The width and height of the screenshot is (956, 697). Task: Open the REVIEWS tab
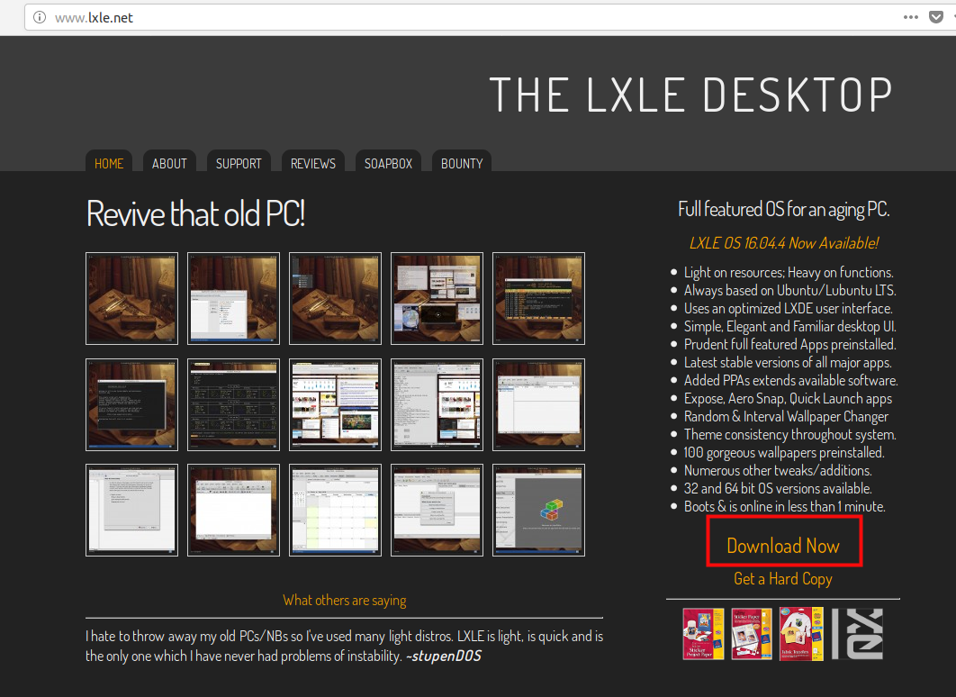pyautogui.click(x=312, y=163)
